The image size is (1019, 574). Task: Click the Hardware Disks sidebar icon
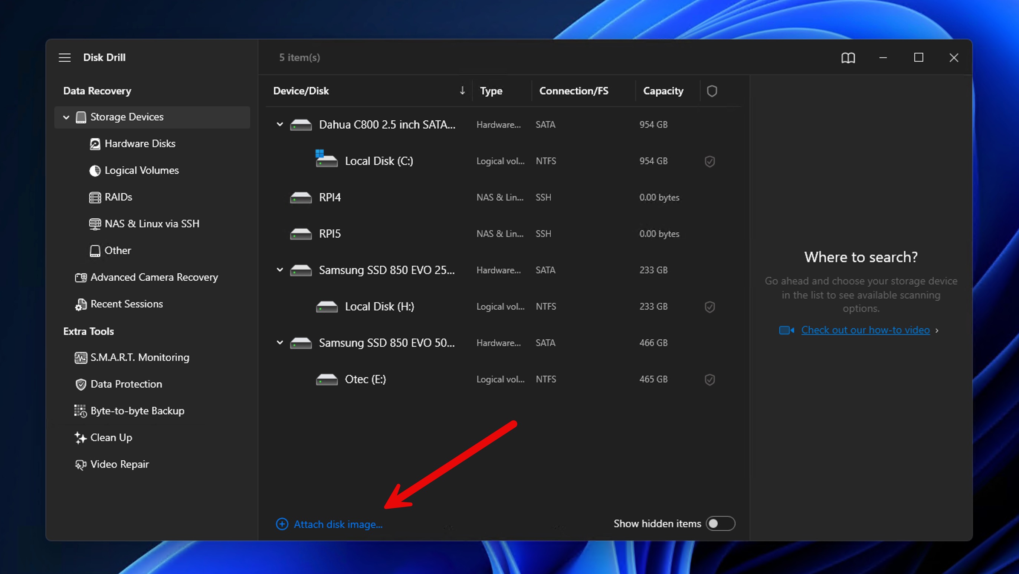coord(95,144)
